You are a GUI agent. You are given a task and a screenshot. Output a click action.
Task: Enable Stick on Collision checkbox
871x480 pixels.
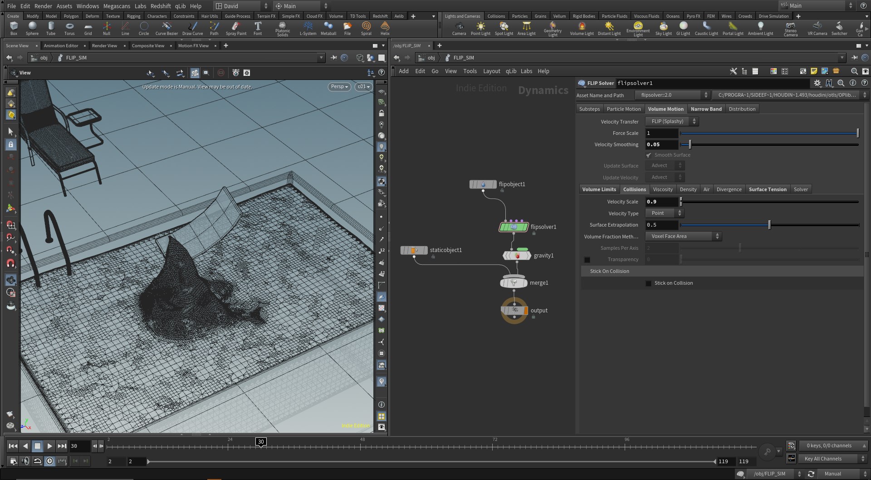[x=648, y=283]
